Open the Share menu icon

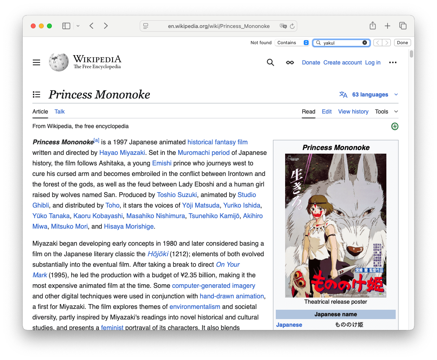(x=373, y=26)
